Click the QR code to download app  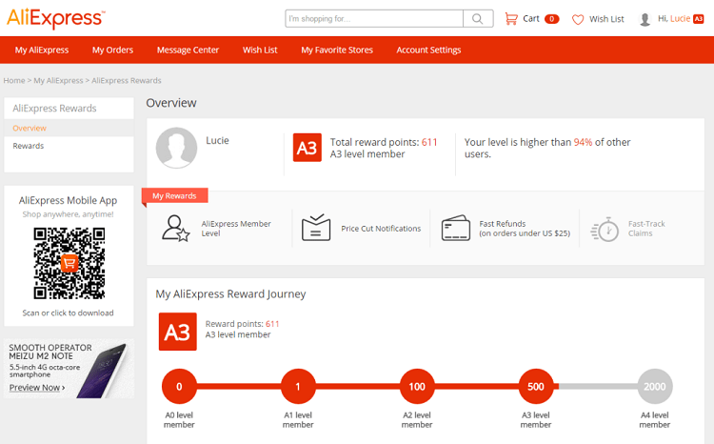click(69, 264)
